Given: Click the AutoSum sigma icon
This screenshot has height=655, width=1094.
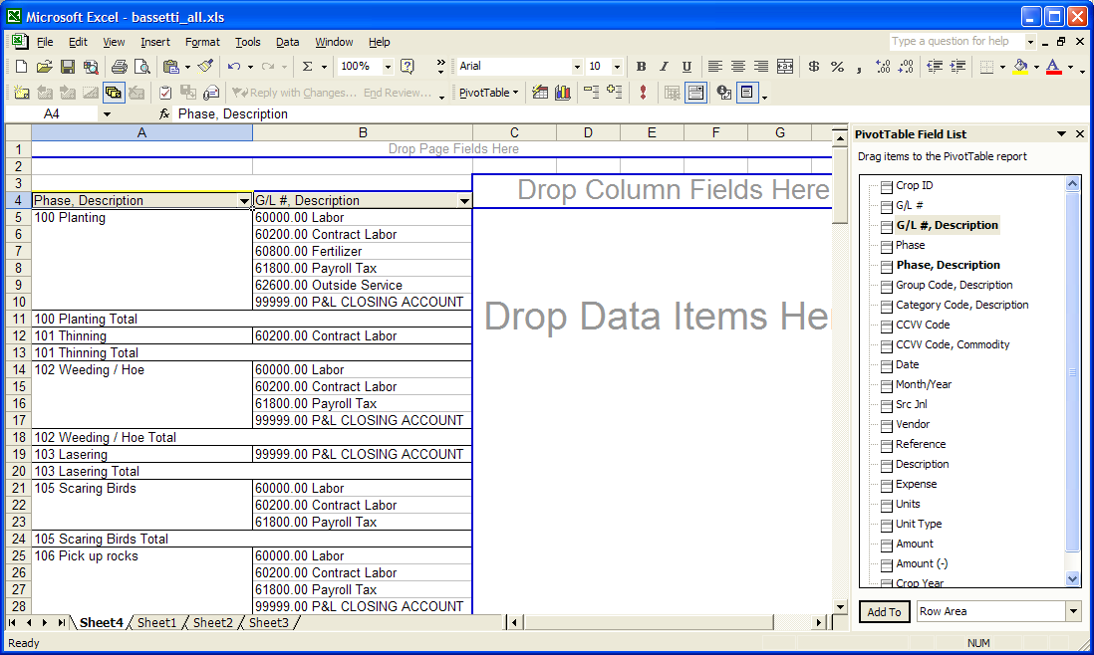Looking at the screenshot, I should coord(307,67).
